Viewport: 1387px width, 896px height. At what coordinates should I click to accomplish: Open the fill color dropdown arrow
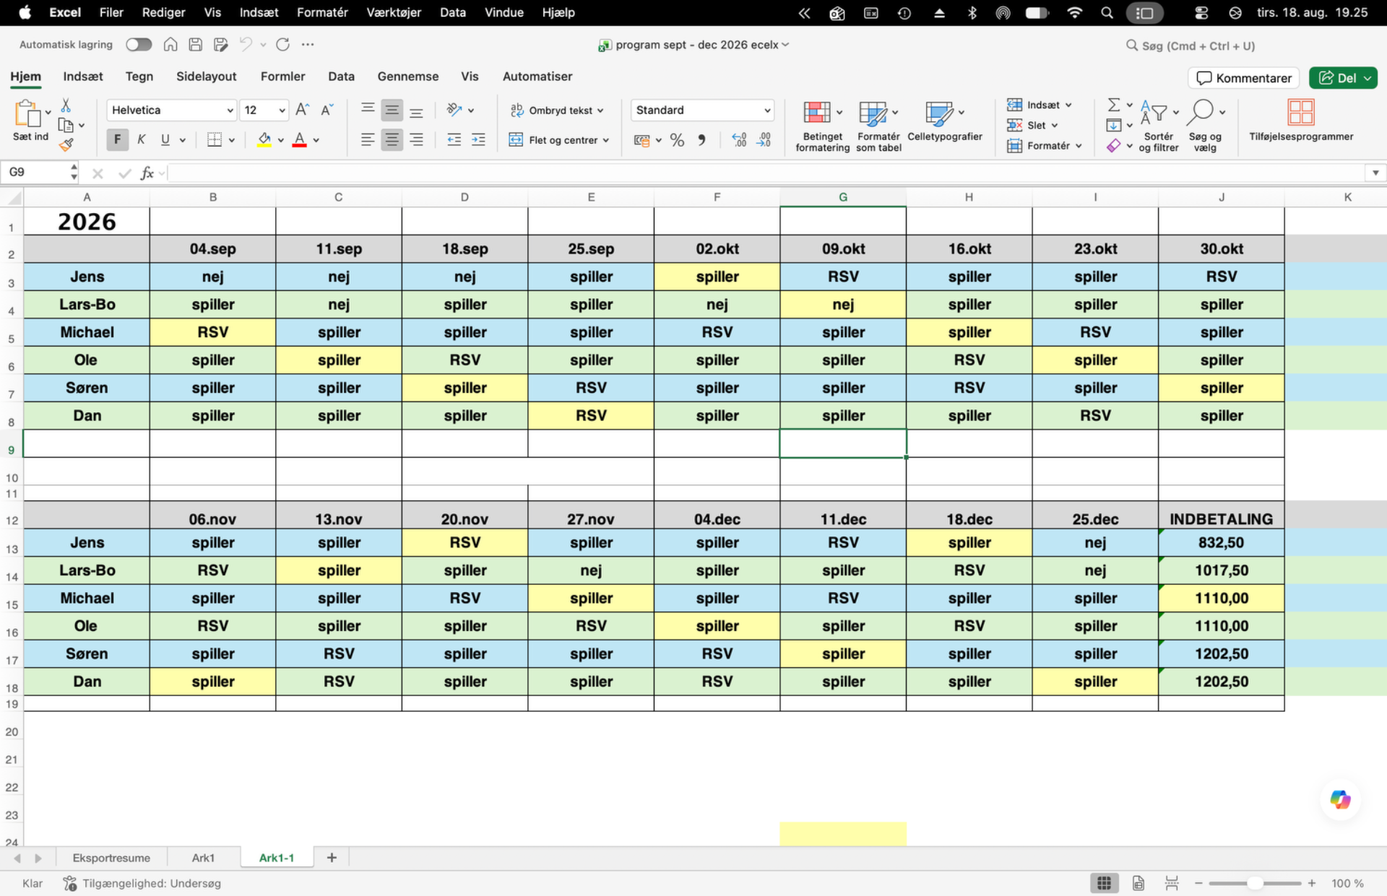[280, 140]
